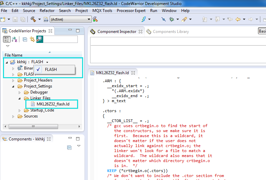This screenshot has width=266, height=180.
Task: Open the Run menu
Action: point(154,11)
